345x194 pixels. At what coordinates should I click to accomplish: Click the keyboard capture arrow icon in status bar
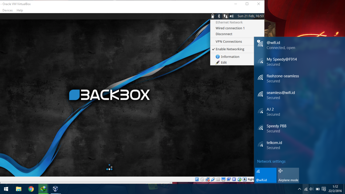pos(244,179)
